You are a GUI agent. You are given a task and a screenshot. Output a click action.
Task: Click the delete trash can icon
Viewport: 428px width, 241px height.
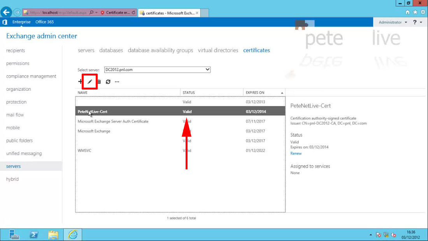(x=99, y=82)
